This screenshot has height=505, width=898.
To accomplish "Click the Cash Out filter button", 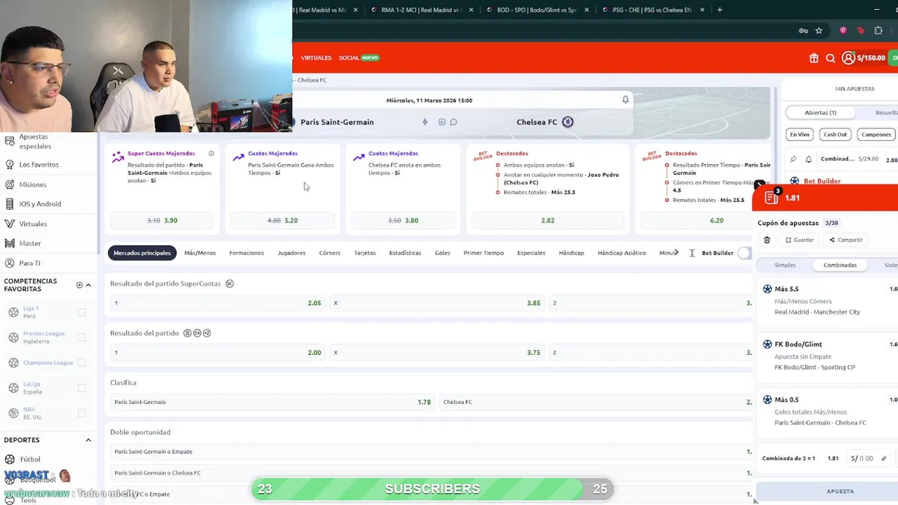I will 835,134.
